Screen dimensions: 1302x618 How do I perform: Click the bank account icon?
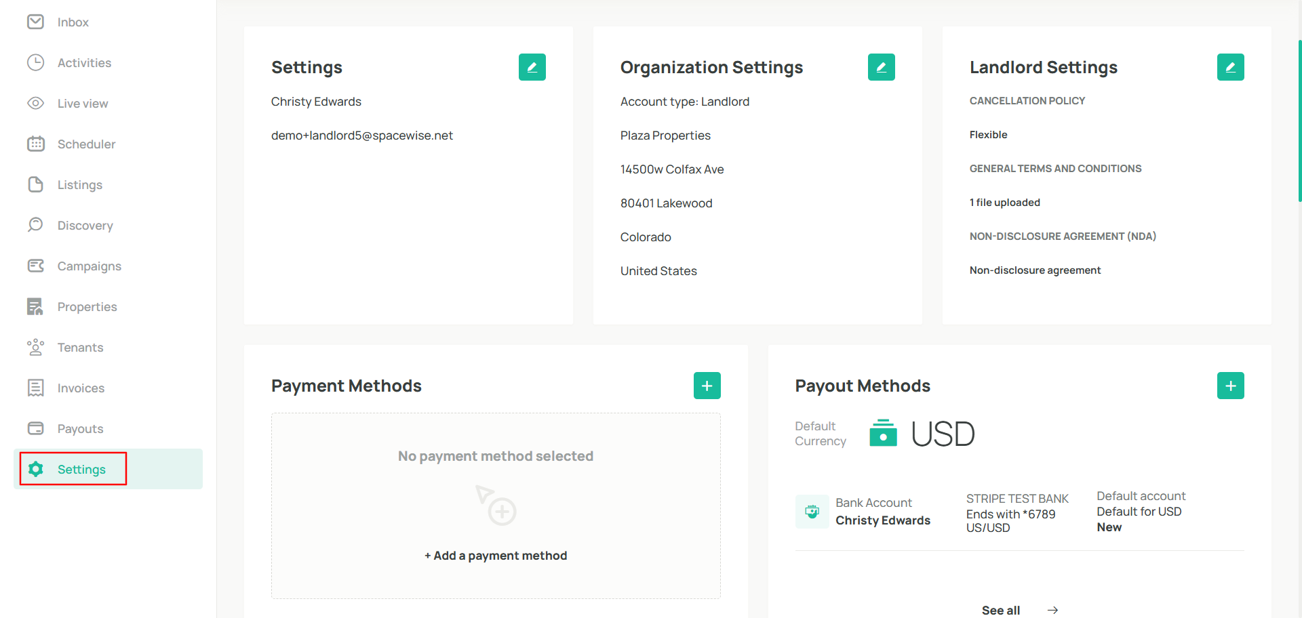click(x=812, y=512)
